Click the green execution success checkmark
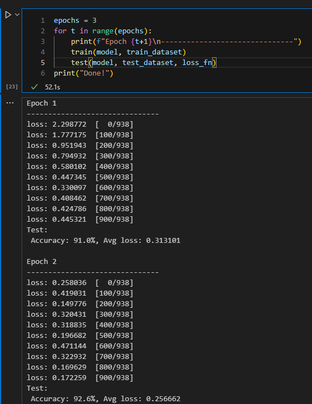Viewport: 312px width, 404px height. coord(34,87)
